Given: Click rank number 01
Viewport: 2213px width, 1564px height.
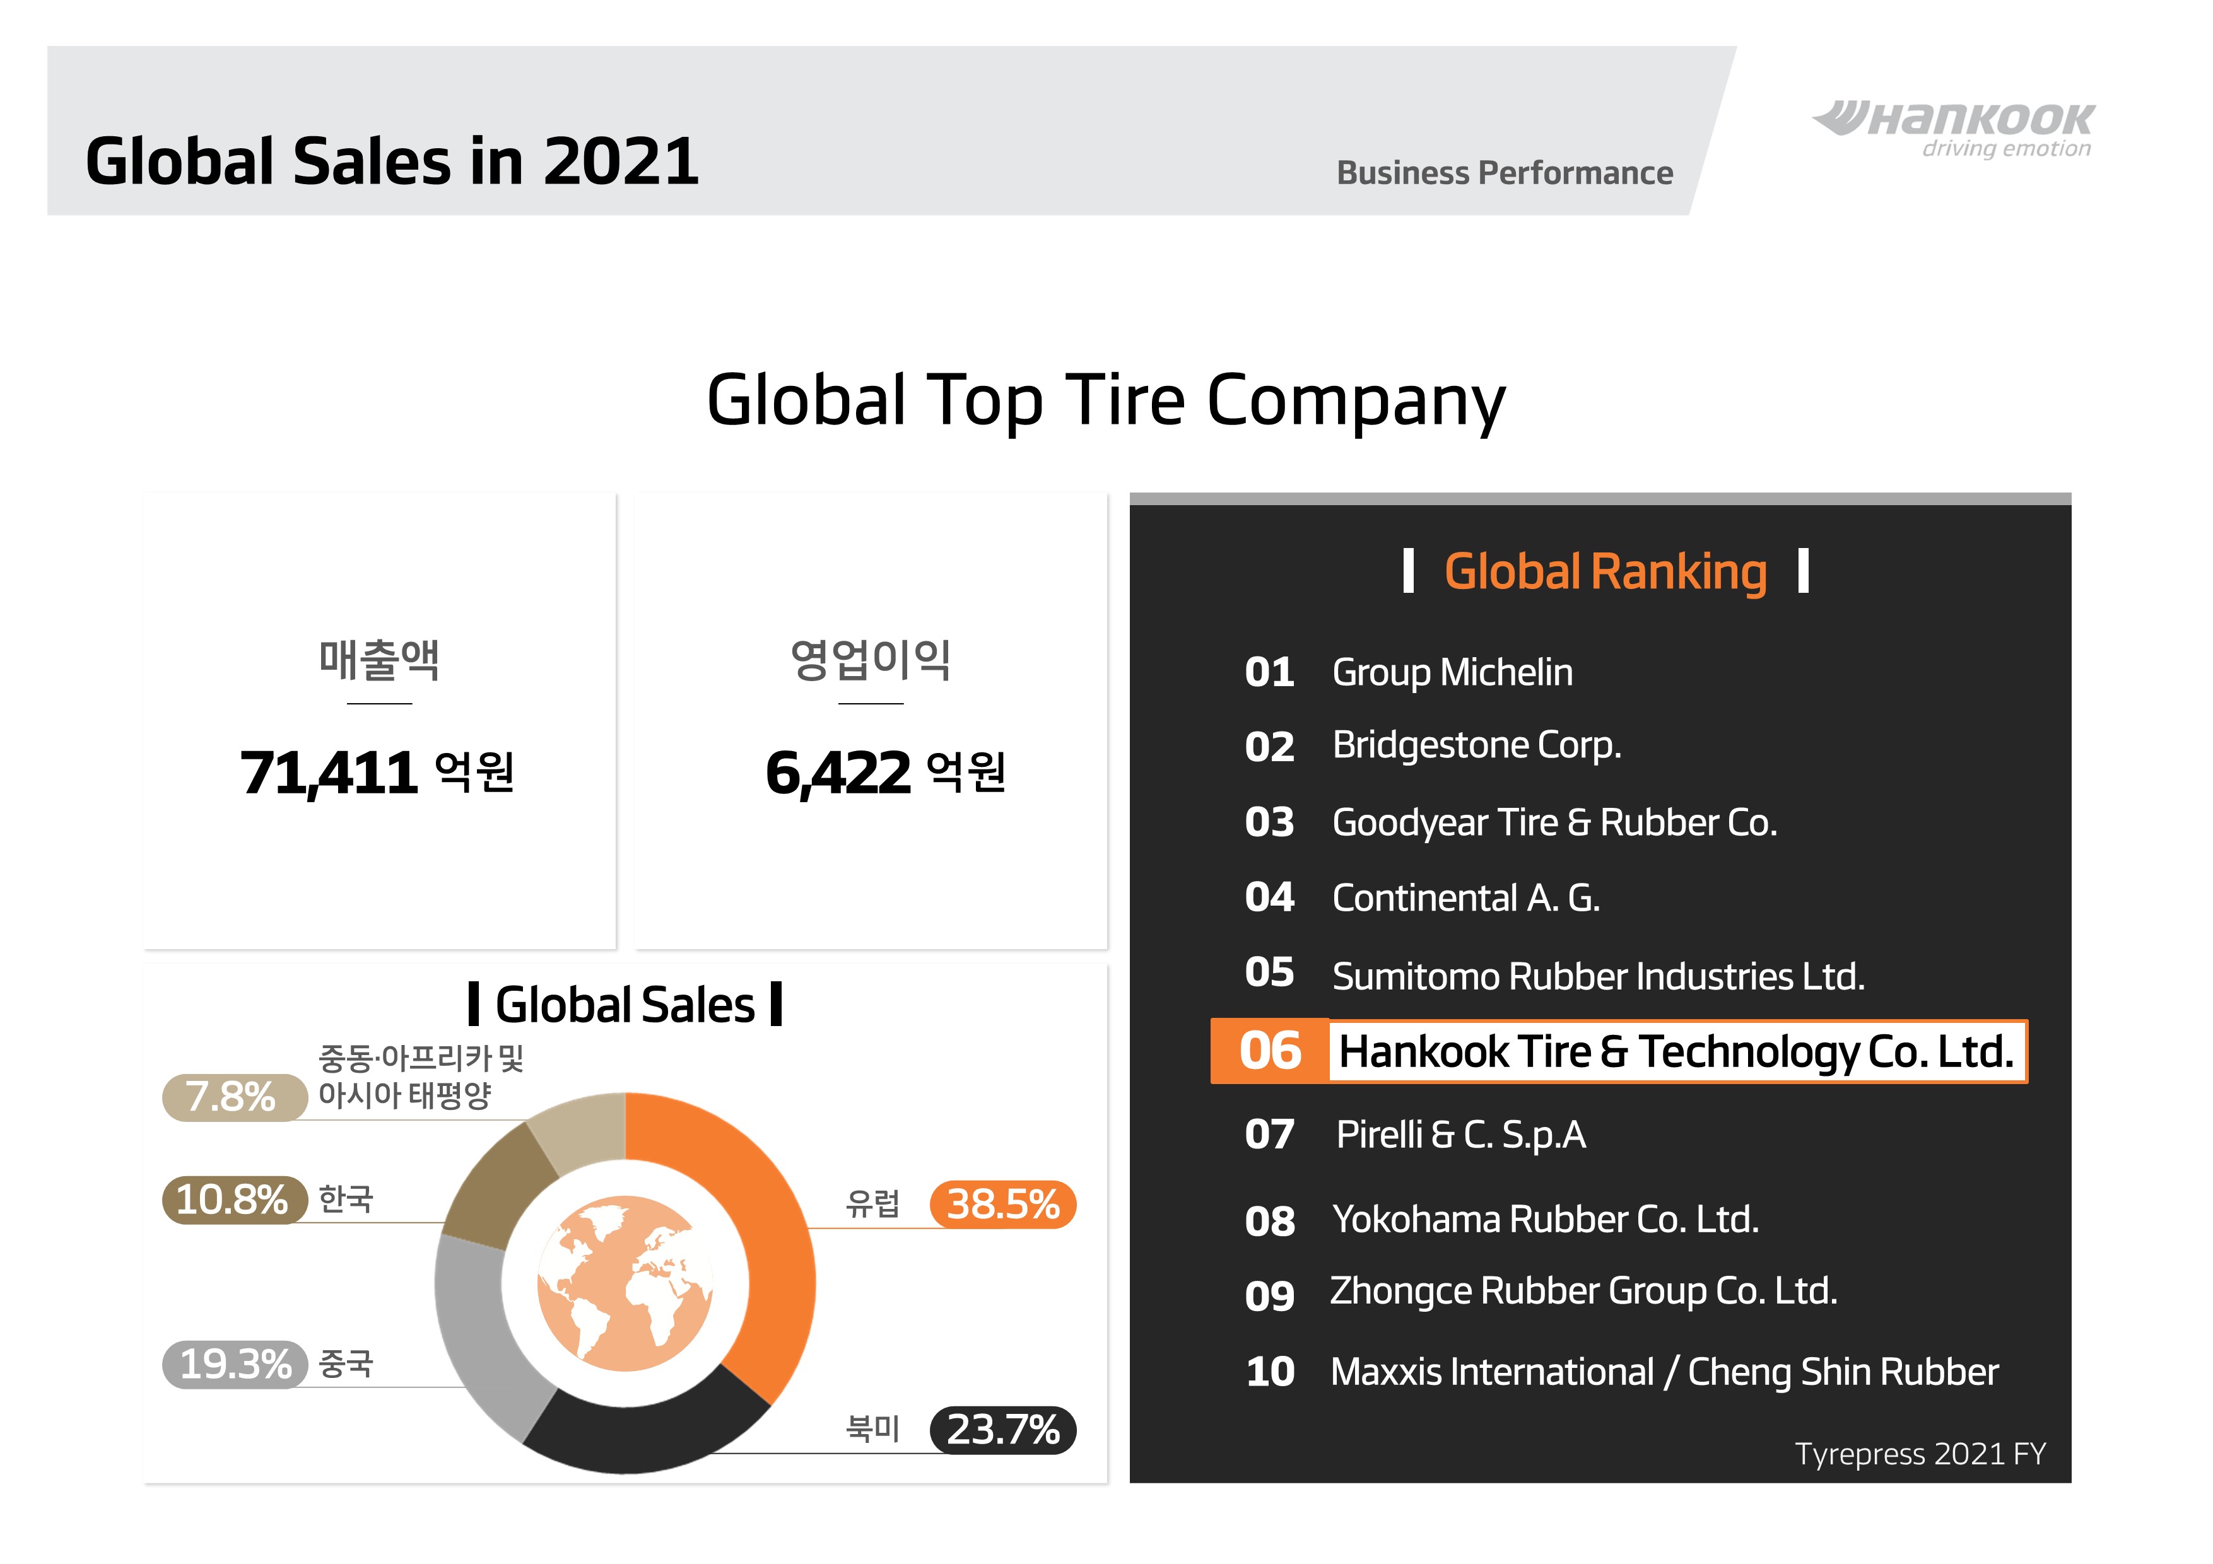Looking at the screenshot, I should (1269, 673).
